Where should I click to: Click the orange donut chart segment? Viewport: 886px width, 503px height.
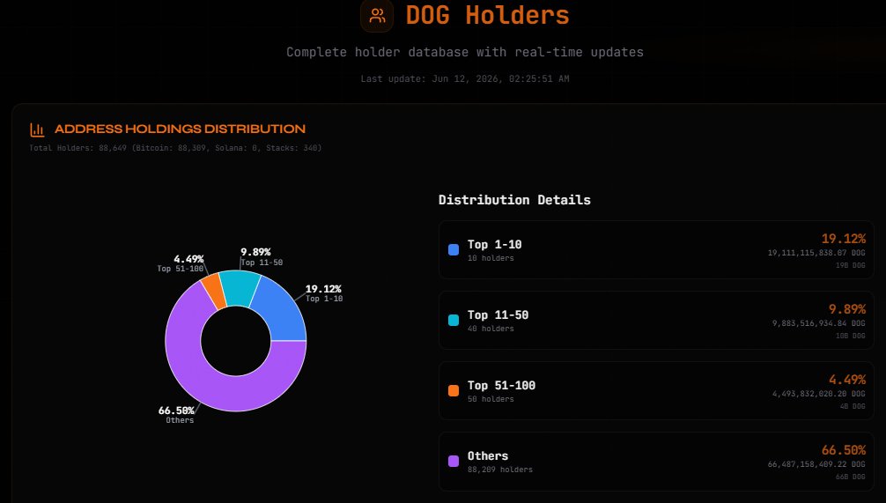(215, 291)
